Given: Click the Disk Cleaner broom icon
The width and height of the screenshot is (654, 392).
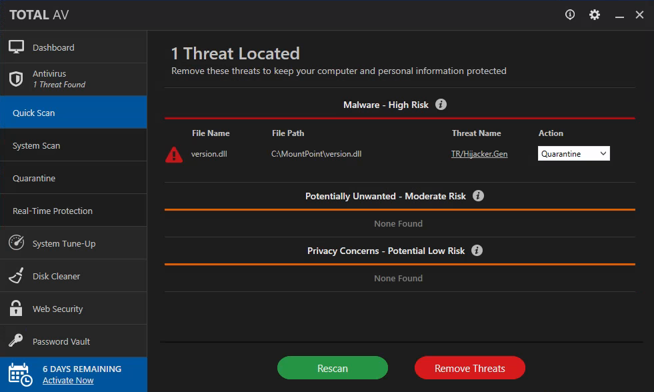Looking at the screenshot, I should click(16, 275).
